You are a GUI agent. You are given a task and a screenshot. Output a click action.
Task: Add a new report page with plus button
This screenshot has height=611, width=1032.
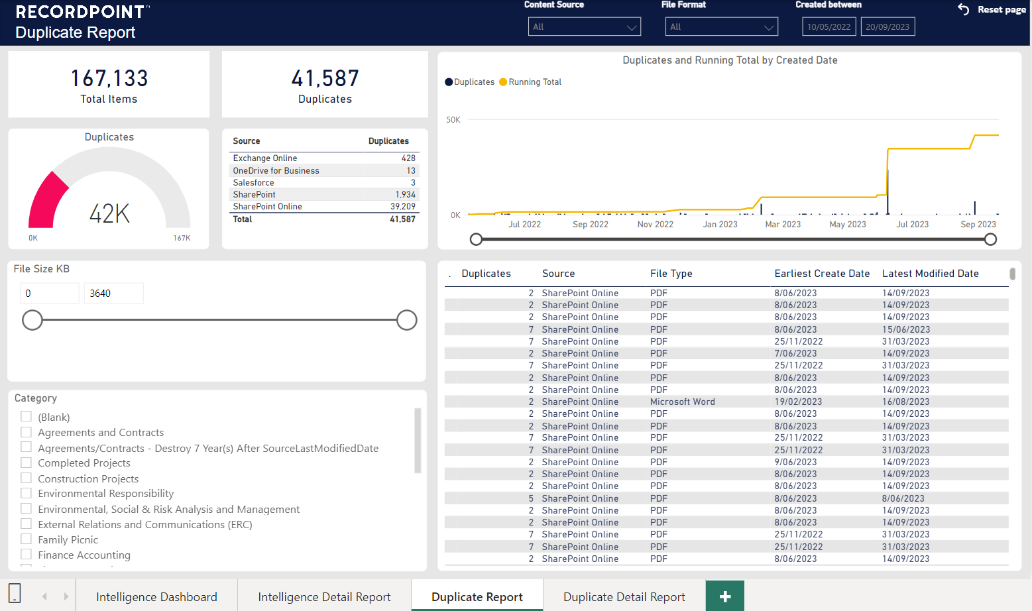725,596
